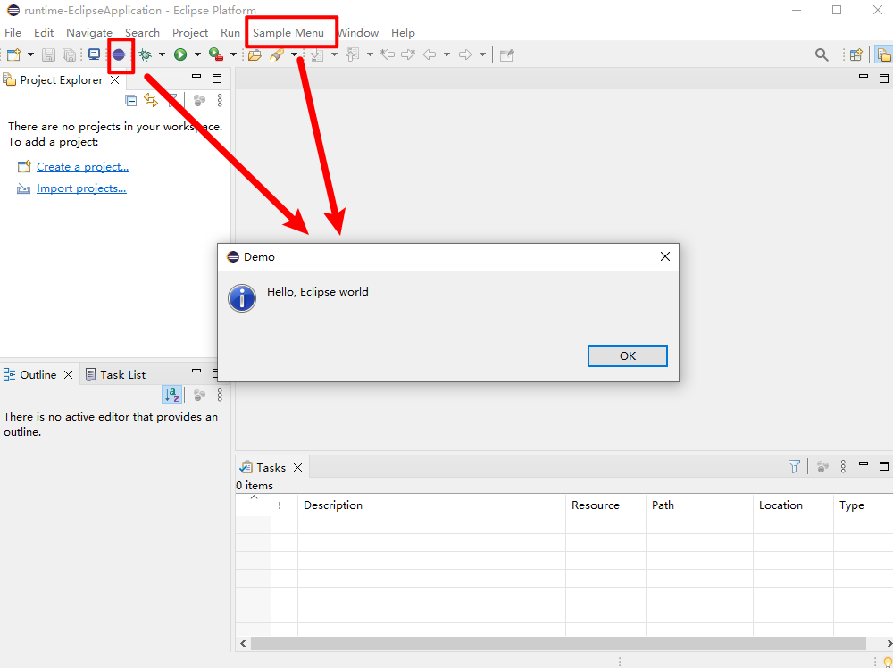Select the Resource perspective button
893x668 pixels.
883,54
